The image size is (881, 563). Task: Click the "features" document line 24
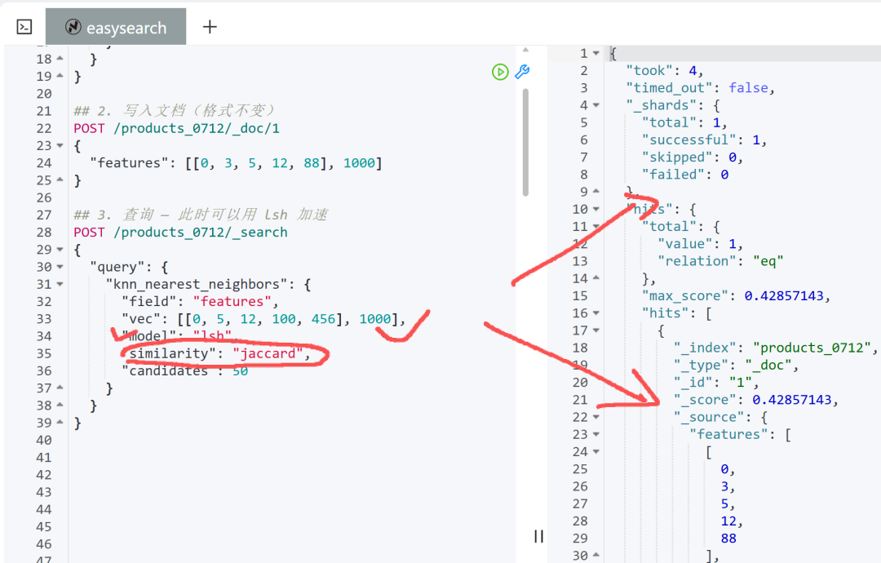coord(236,163)
